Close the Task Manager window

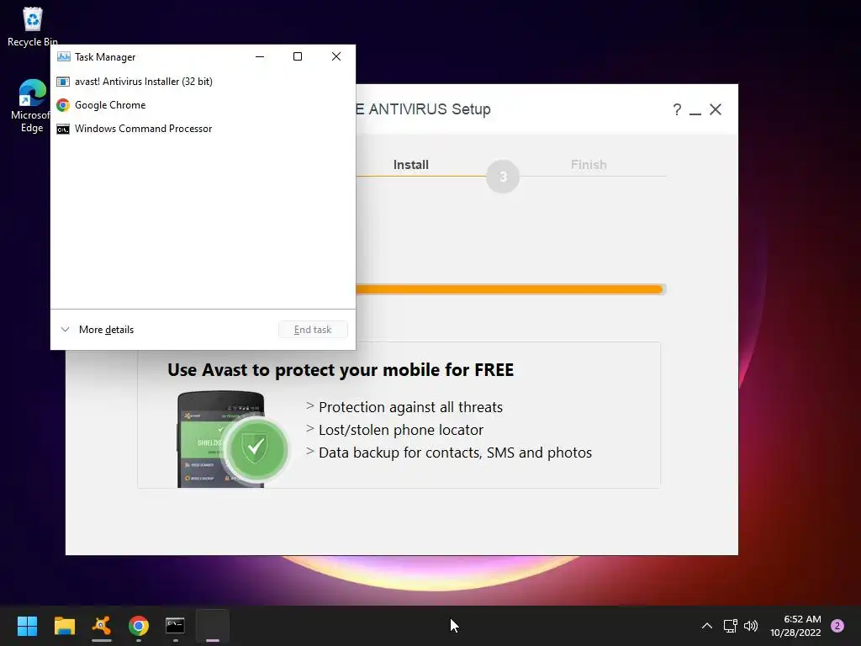pyautogui.click(x=336, y=56)
